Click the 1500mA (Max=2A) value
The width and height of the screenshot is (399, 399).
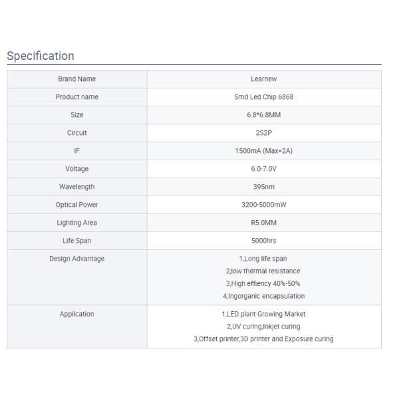(x=264, y=151)
